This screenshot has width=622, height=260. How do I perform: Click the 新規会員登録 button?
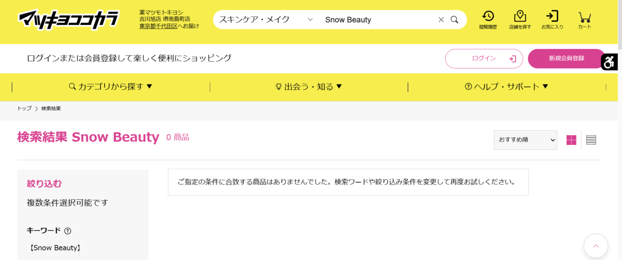(567, 58)
